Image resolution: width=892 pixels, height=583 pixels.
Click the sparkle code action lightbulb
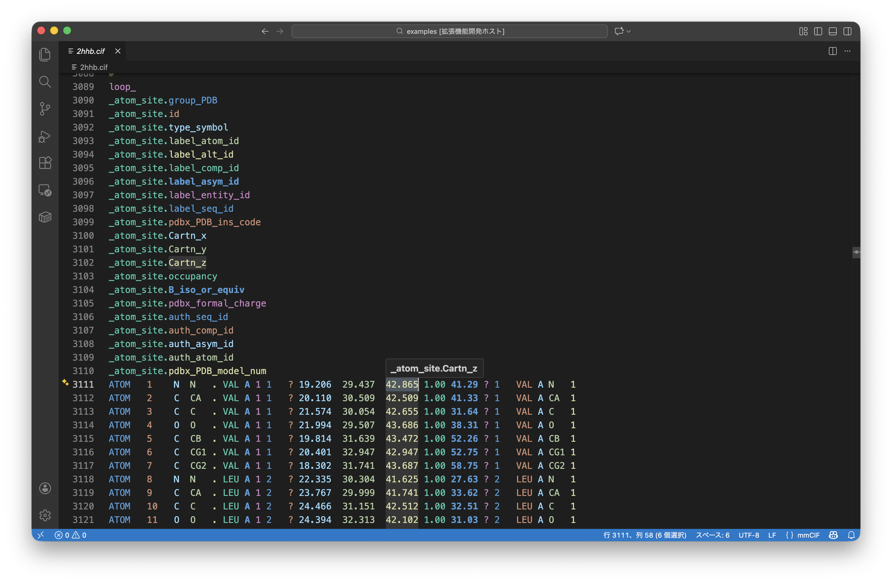pyautogui.click(x=65, y=383)
